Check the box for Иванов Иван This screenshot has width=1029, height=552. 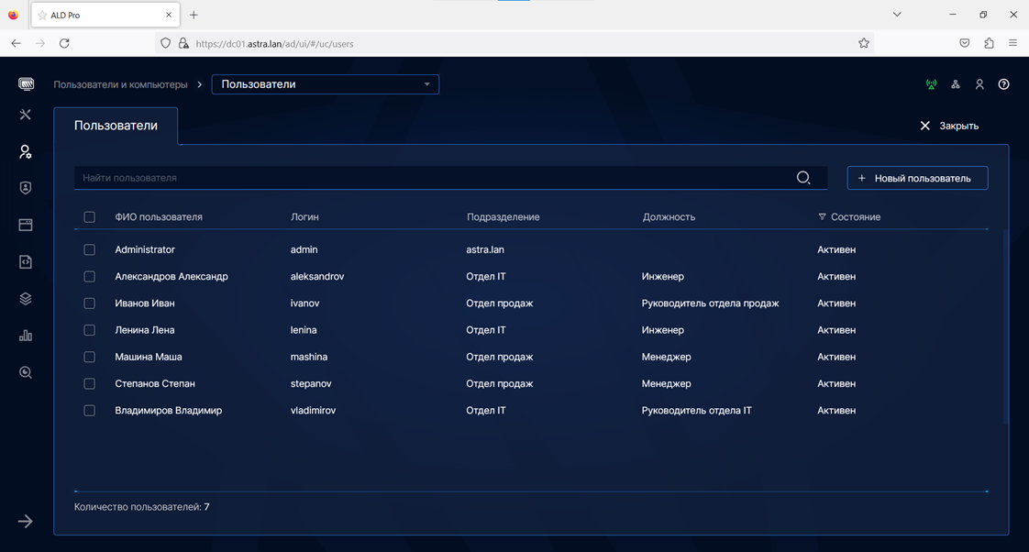point(89,304)
